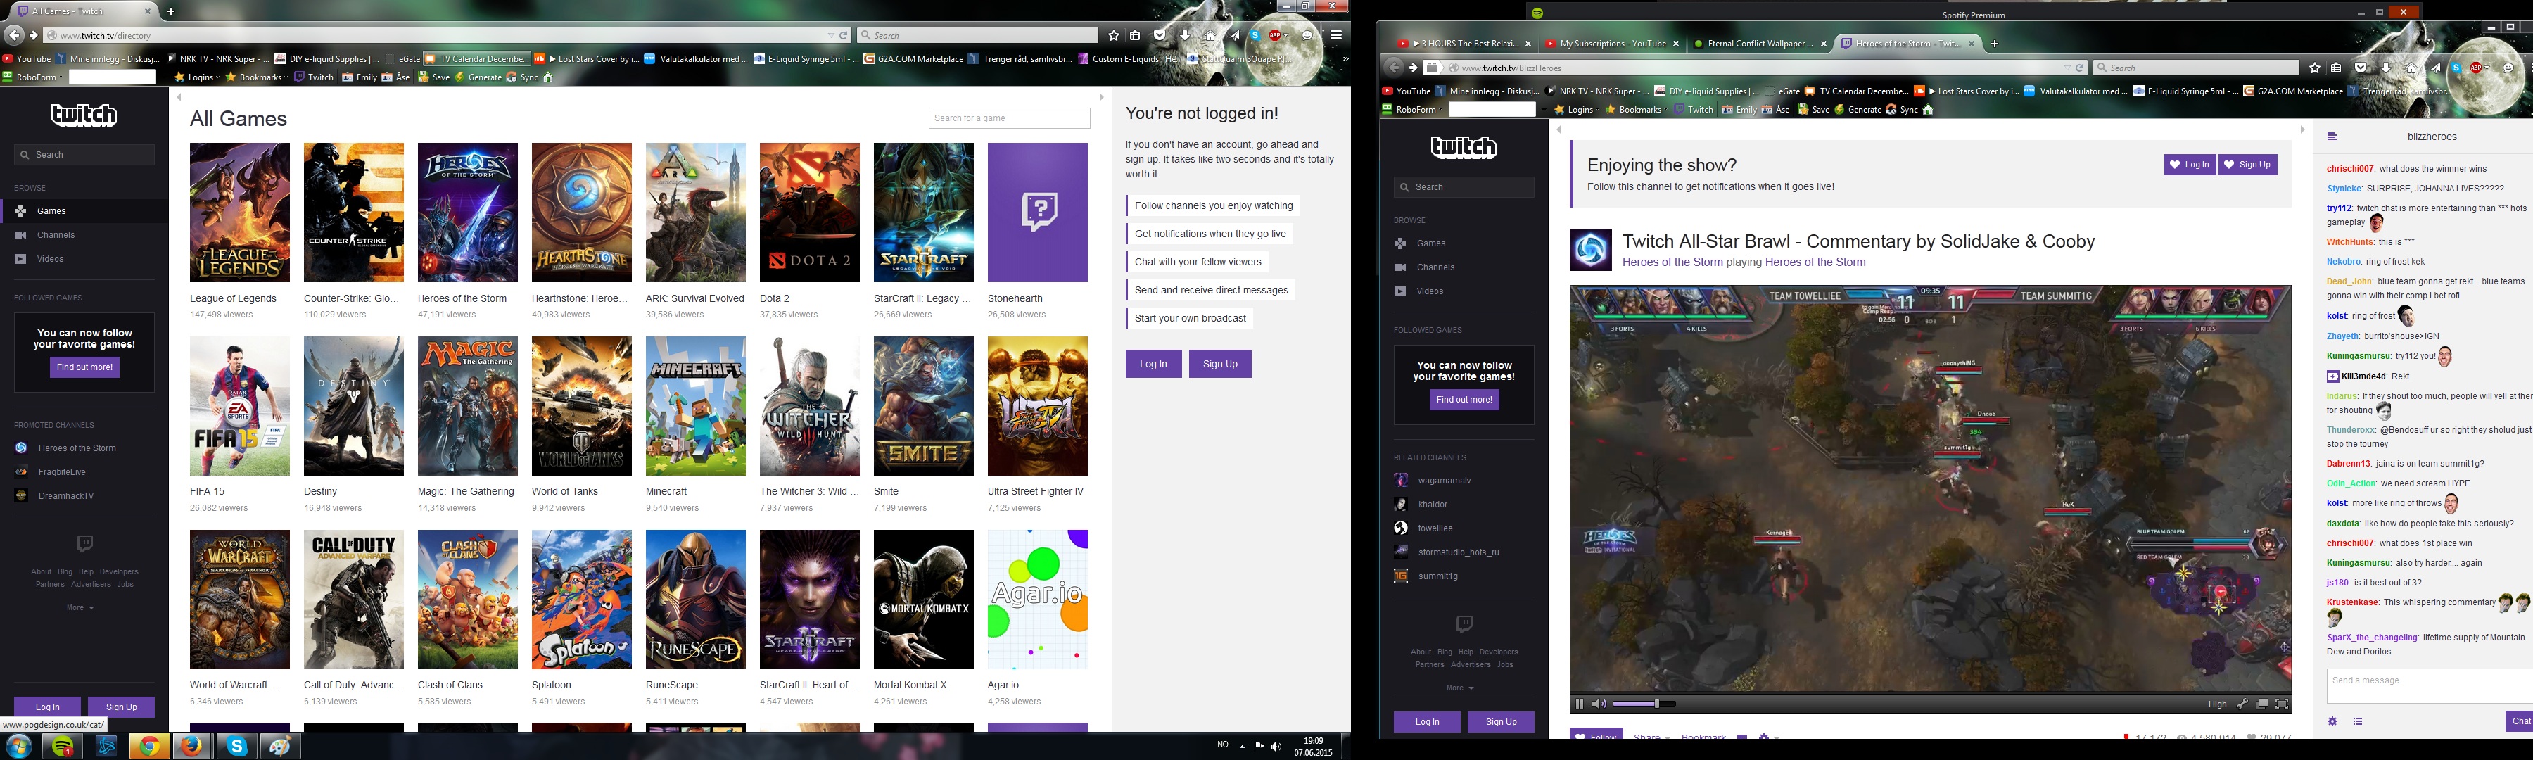
Task: Open related channel summit1g
Action: click(1437, 576)
